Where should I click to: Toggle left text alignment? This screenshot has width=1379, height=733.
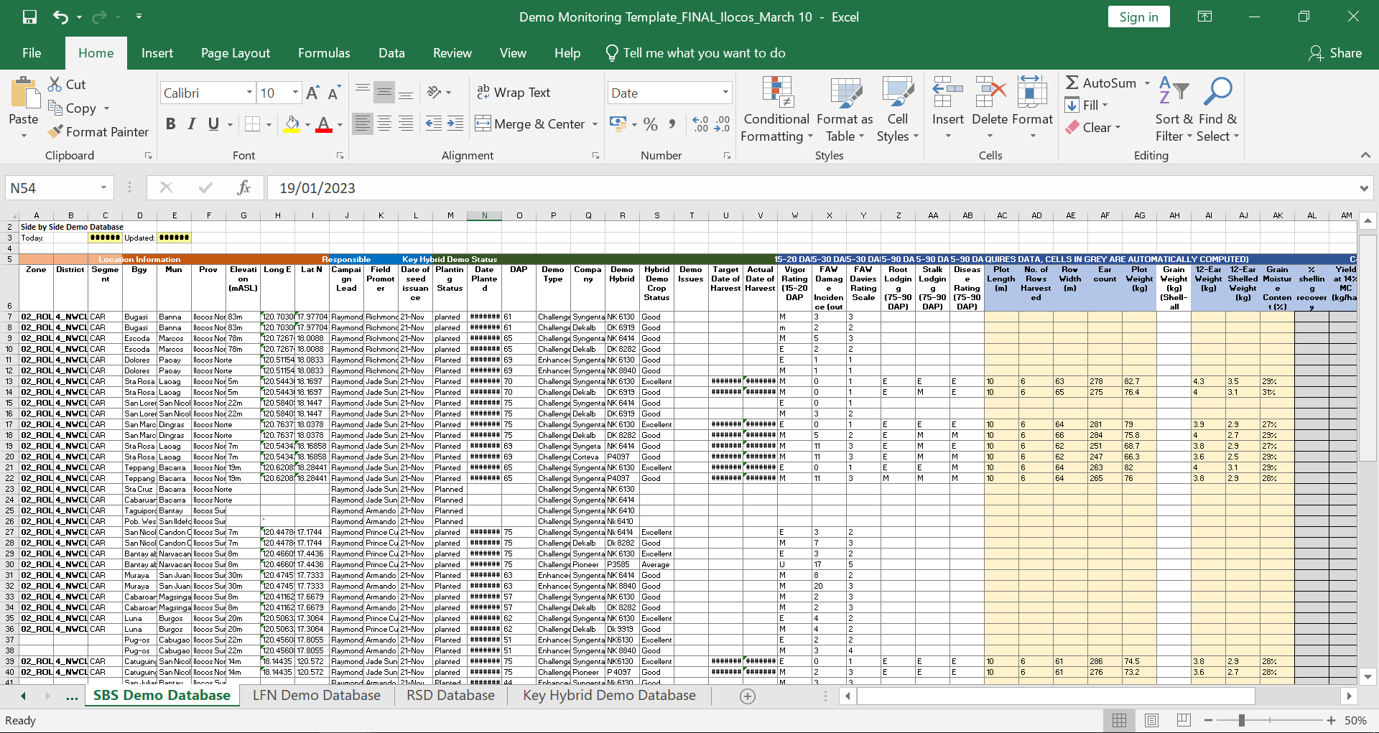tap(363, 123)
